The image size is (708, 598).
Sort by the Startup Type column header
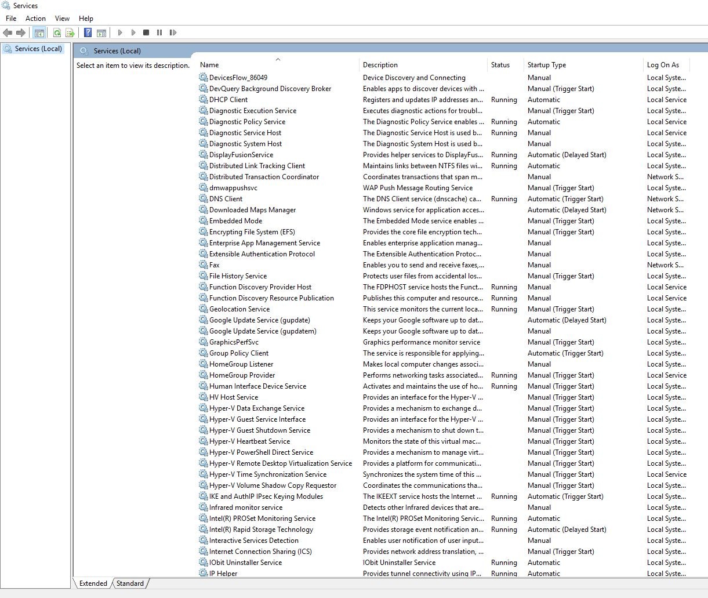(x=583, y=65)
